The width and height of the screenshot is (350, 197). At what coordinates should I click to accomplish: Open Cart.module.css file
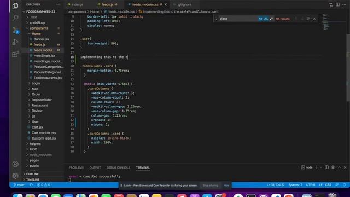[x=44, y=132]
